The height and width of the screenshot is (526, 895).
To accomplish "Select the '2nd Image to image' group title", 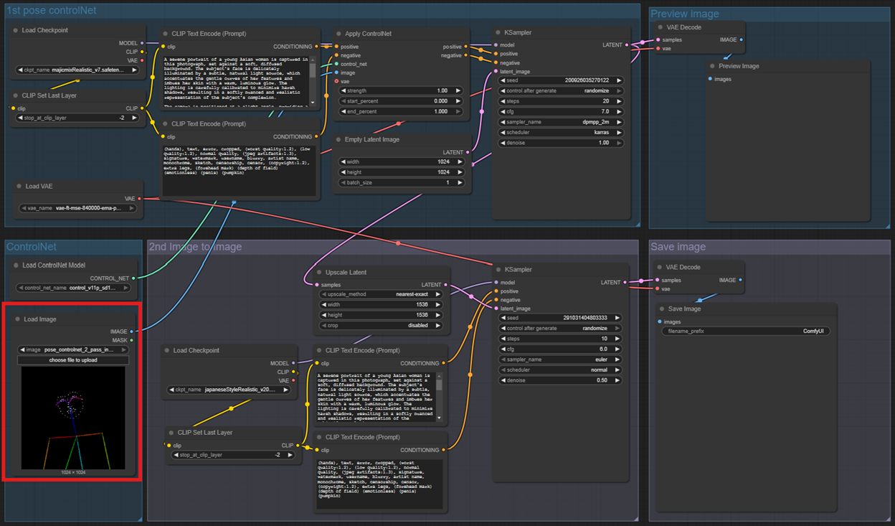I will [x=195, y=247].
